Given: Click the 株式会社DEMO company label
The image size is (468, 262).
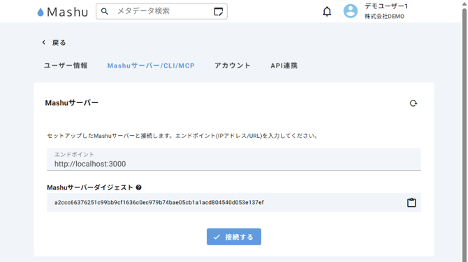Looking at the screenshot, I should pos(384,17).
